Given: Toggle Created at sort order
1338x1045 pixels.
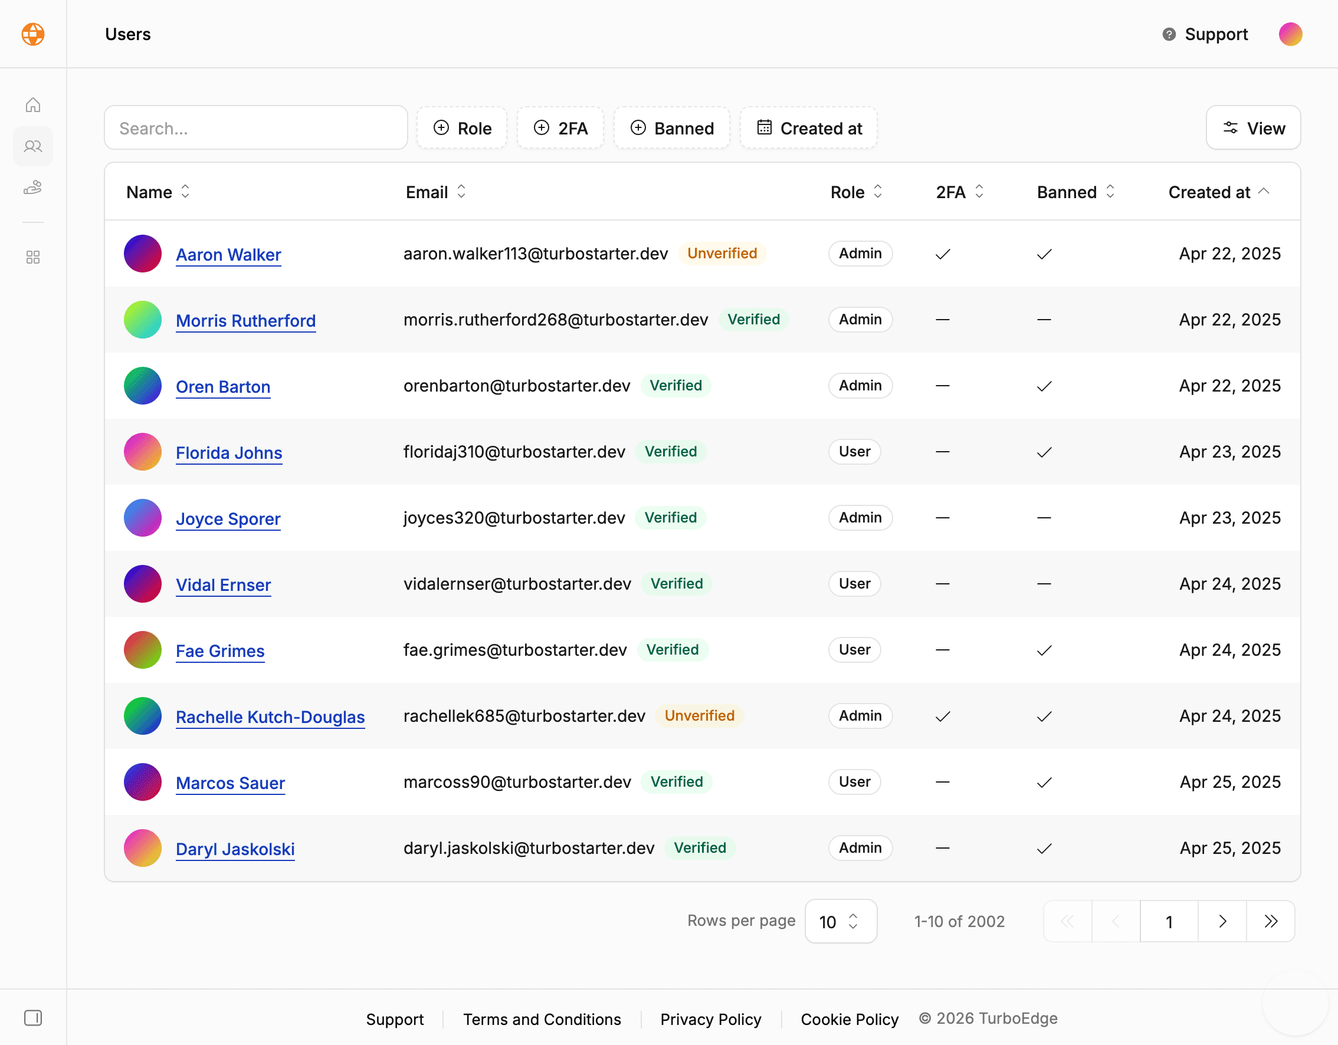Looking at the screenshot, I should point(1219,192).
